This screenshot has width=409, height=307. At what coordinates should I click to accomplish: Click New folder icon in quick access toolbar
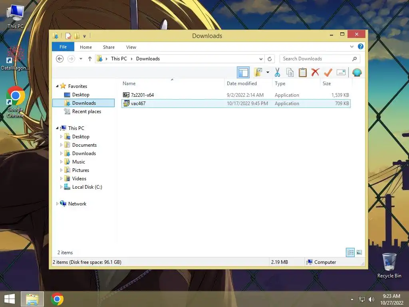point(77,36)
